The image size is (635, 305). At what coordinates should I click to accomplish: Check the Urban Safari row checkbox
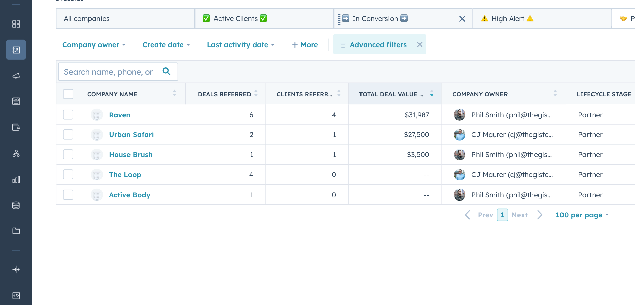[68, 134]
